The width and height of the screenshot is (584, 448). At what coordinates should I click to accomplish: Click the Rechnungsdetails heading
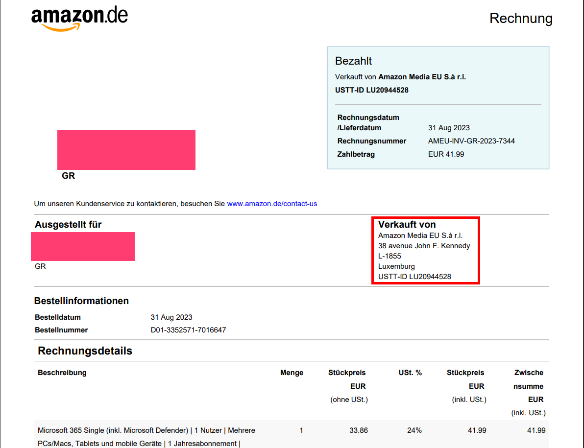coord(85,351)
